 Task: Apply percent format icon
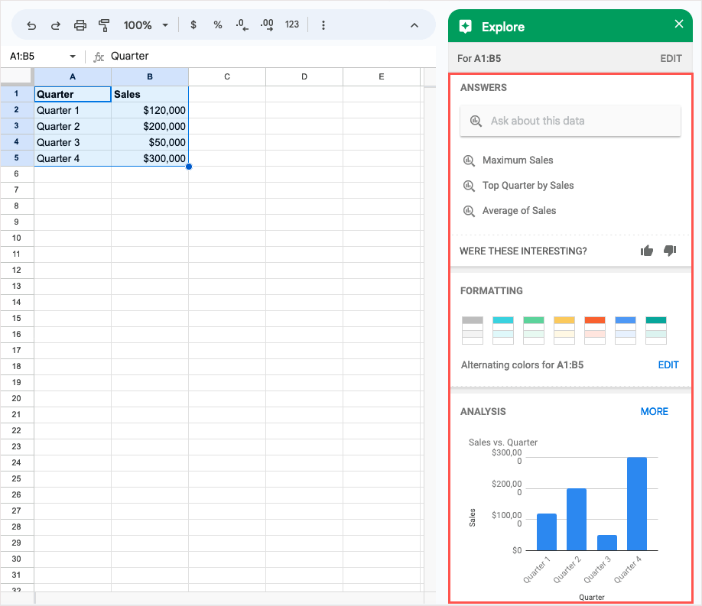click(x=218, y=25)
